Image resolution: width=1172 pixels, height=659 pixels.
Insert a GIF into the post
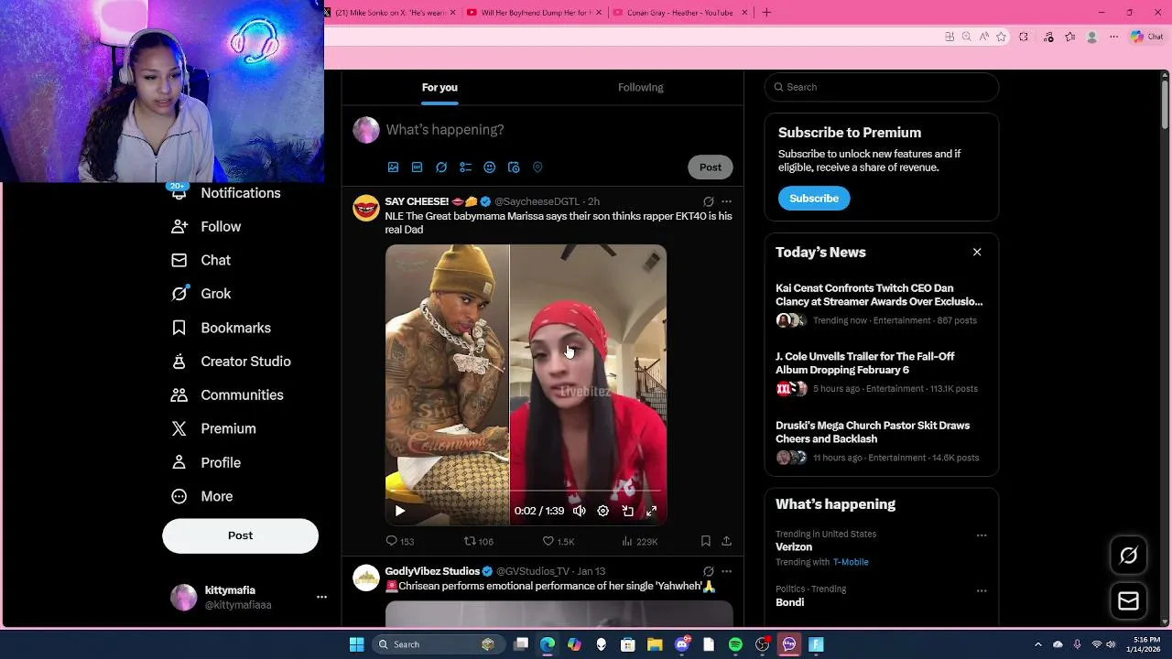[417, 167]
